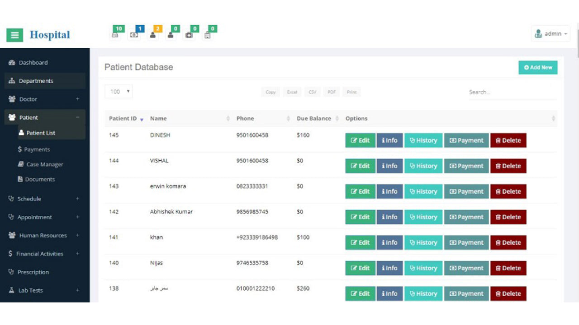The image size is (579, 325).
Task: Click the Prescription stethoscope icon in sidebar
Action: pyautogui.click(x=11, y=272)
